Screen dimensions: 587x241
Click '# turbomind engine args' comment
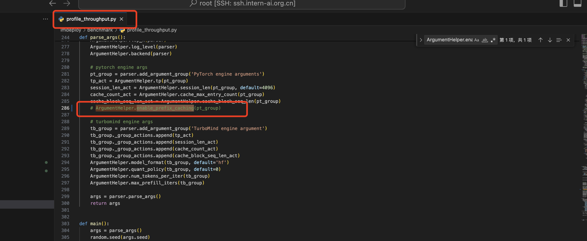pyautogui.click(x=121, y=122)
